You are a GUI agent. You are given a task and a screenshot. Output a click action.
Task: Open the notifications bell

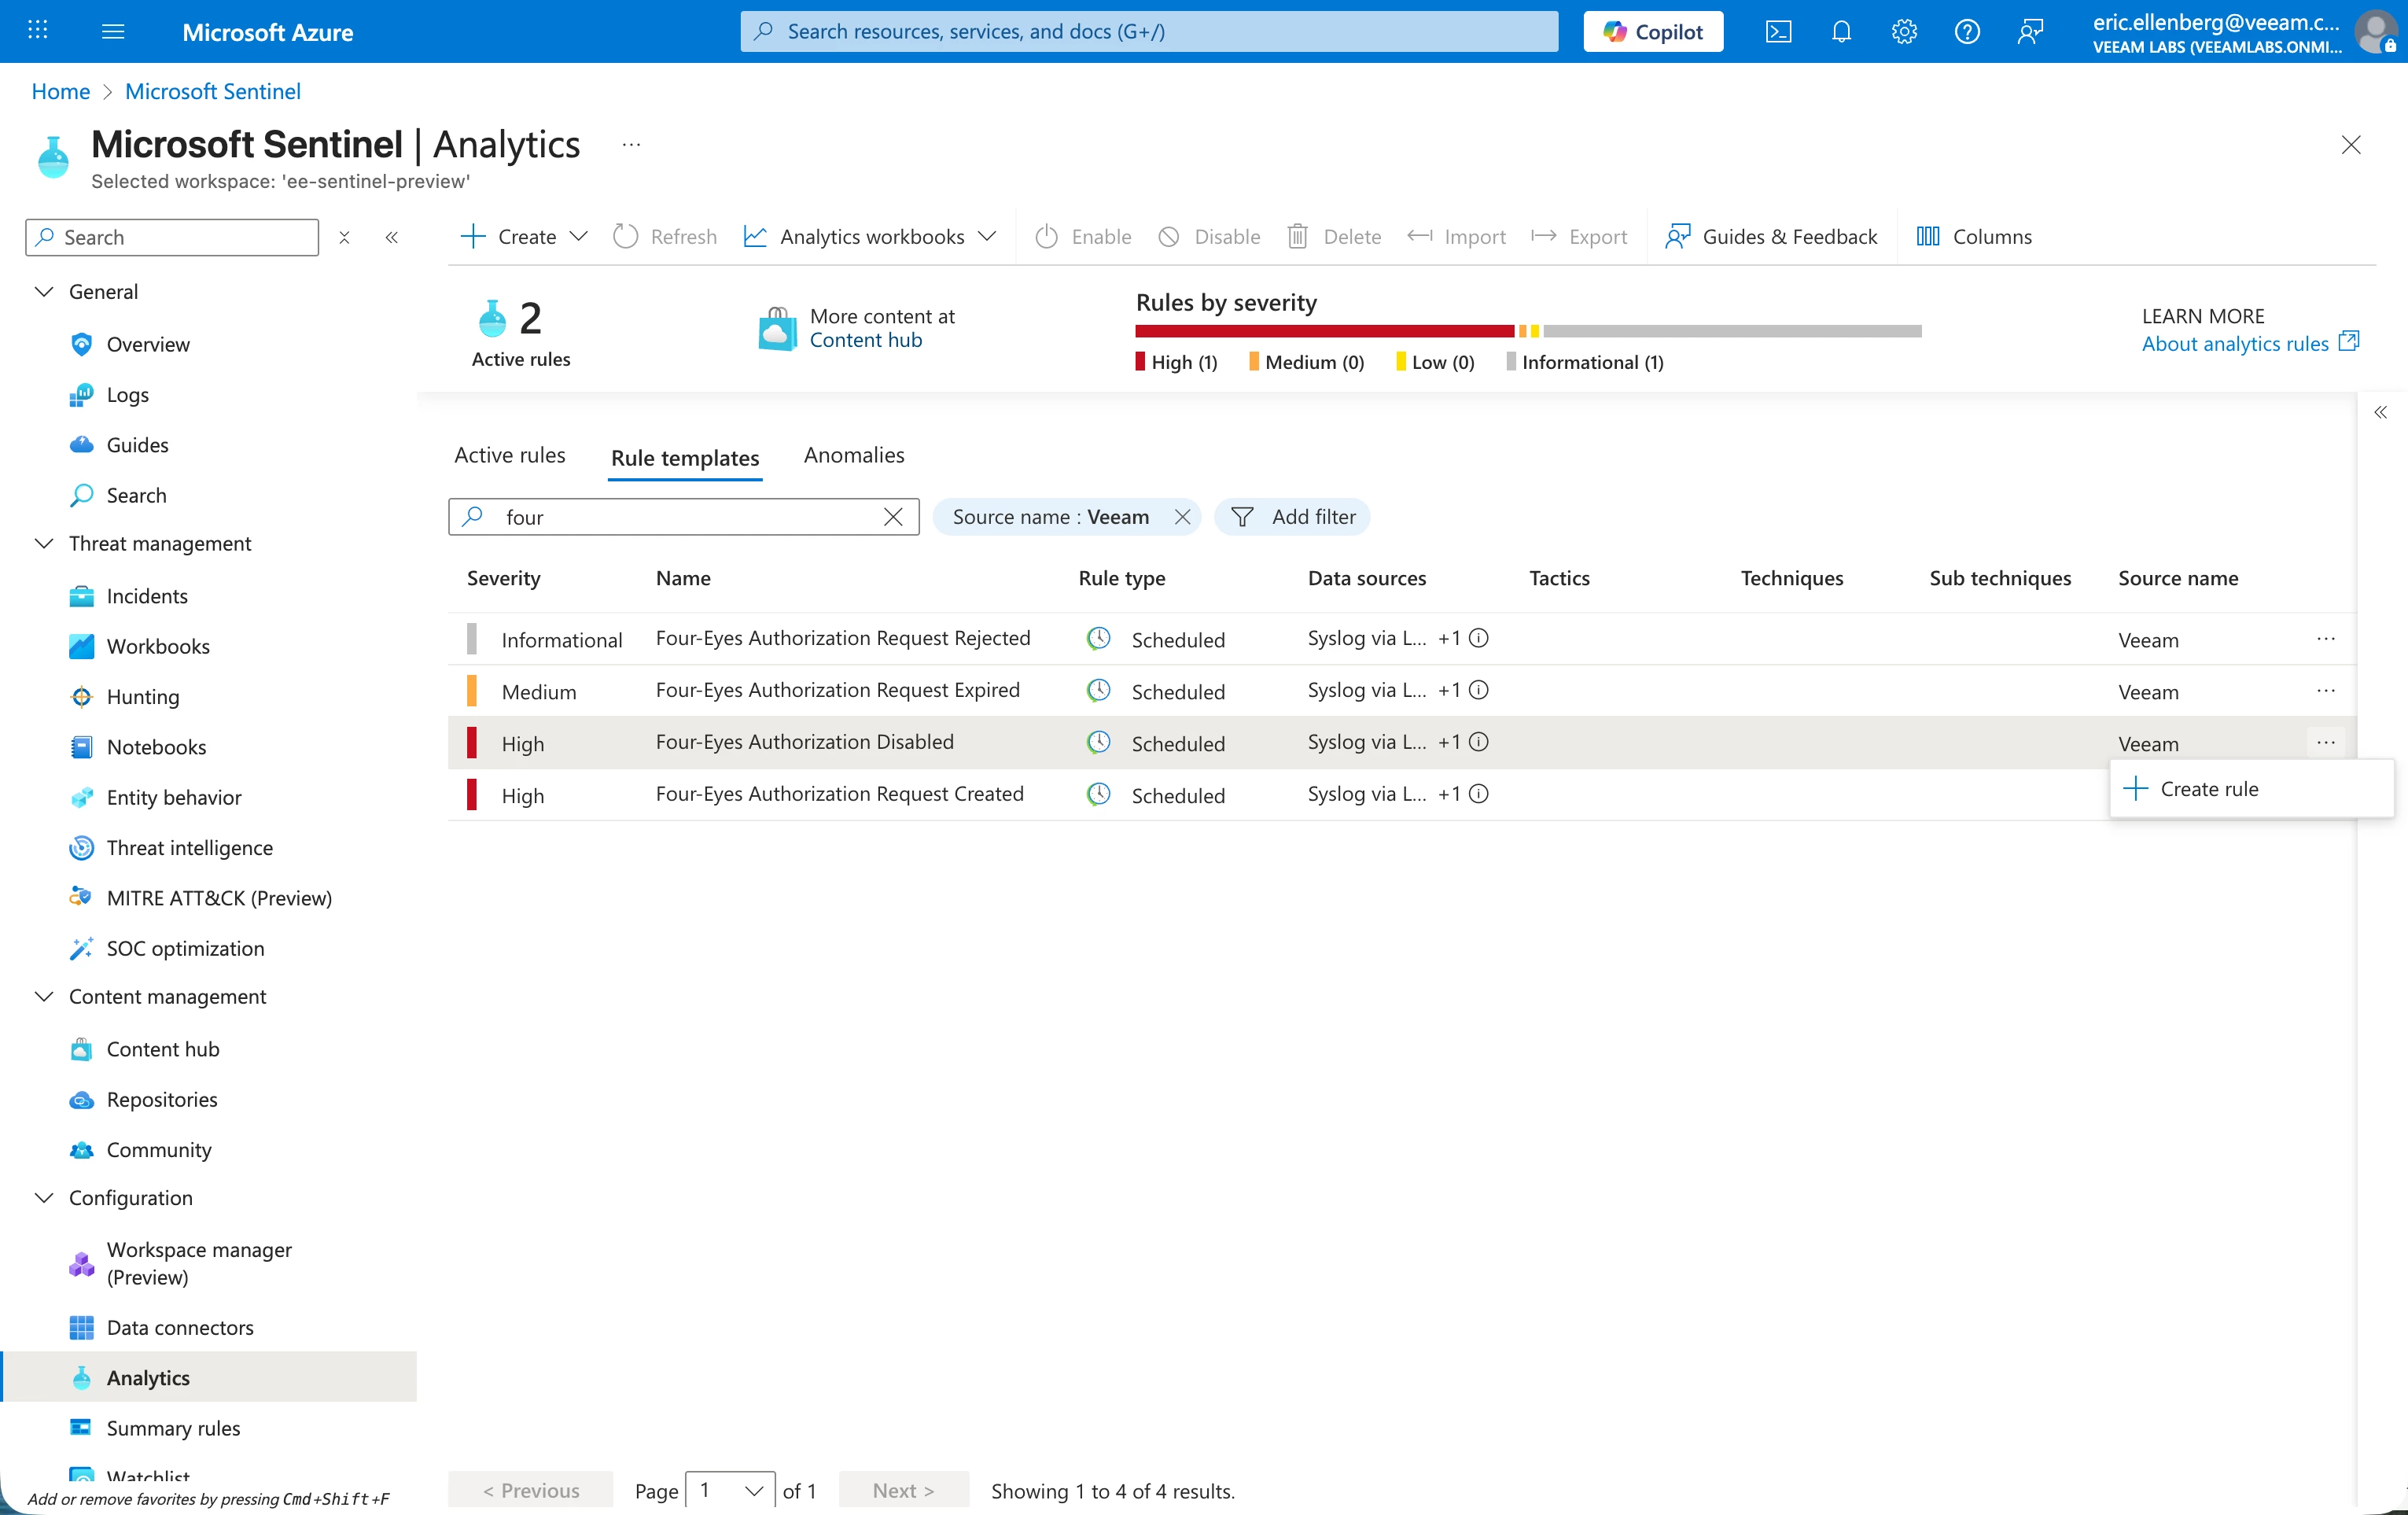1841,31
